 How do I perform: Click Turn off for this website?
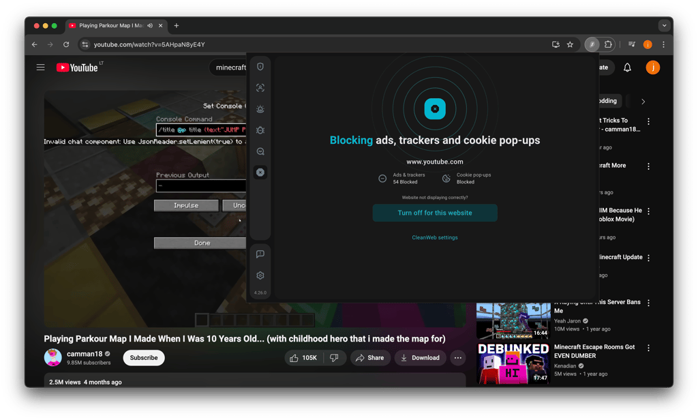[x=435, y=213]
